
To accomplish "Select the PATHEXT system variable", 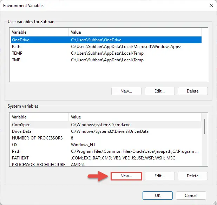I will click(106, 158).
